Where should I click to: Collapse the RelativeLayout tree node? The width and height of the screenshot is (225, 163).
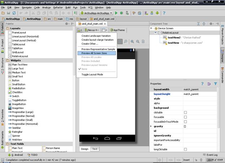tap(155, 33)
